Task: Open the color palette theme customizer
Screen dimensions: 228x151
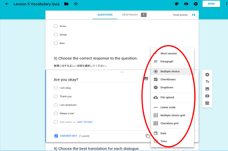Action: coord(177,4)
